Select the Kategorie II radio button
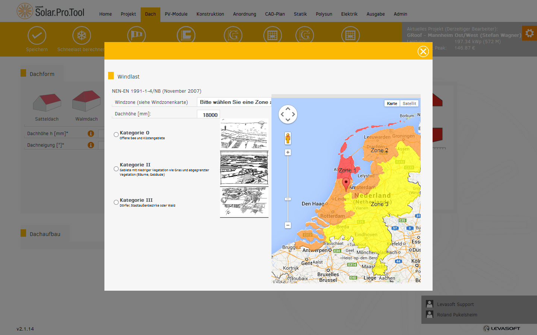Viewport: 537px width, 335px height. pos(116,169)
